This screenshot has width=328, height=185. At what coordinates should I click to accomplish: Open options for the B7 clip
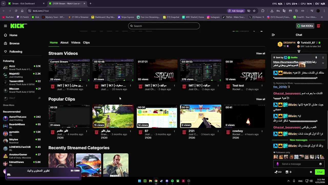(174, 131)
